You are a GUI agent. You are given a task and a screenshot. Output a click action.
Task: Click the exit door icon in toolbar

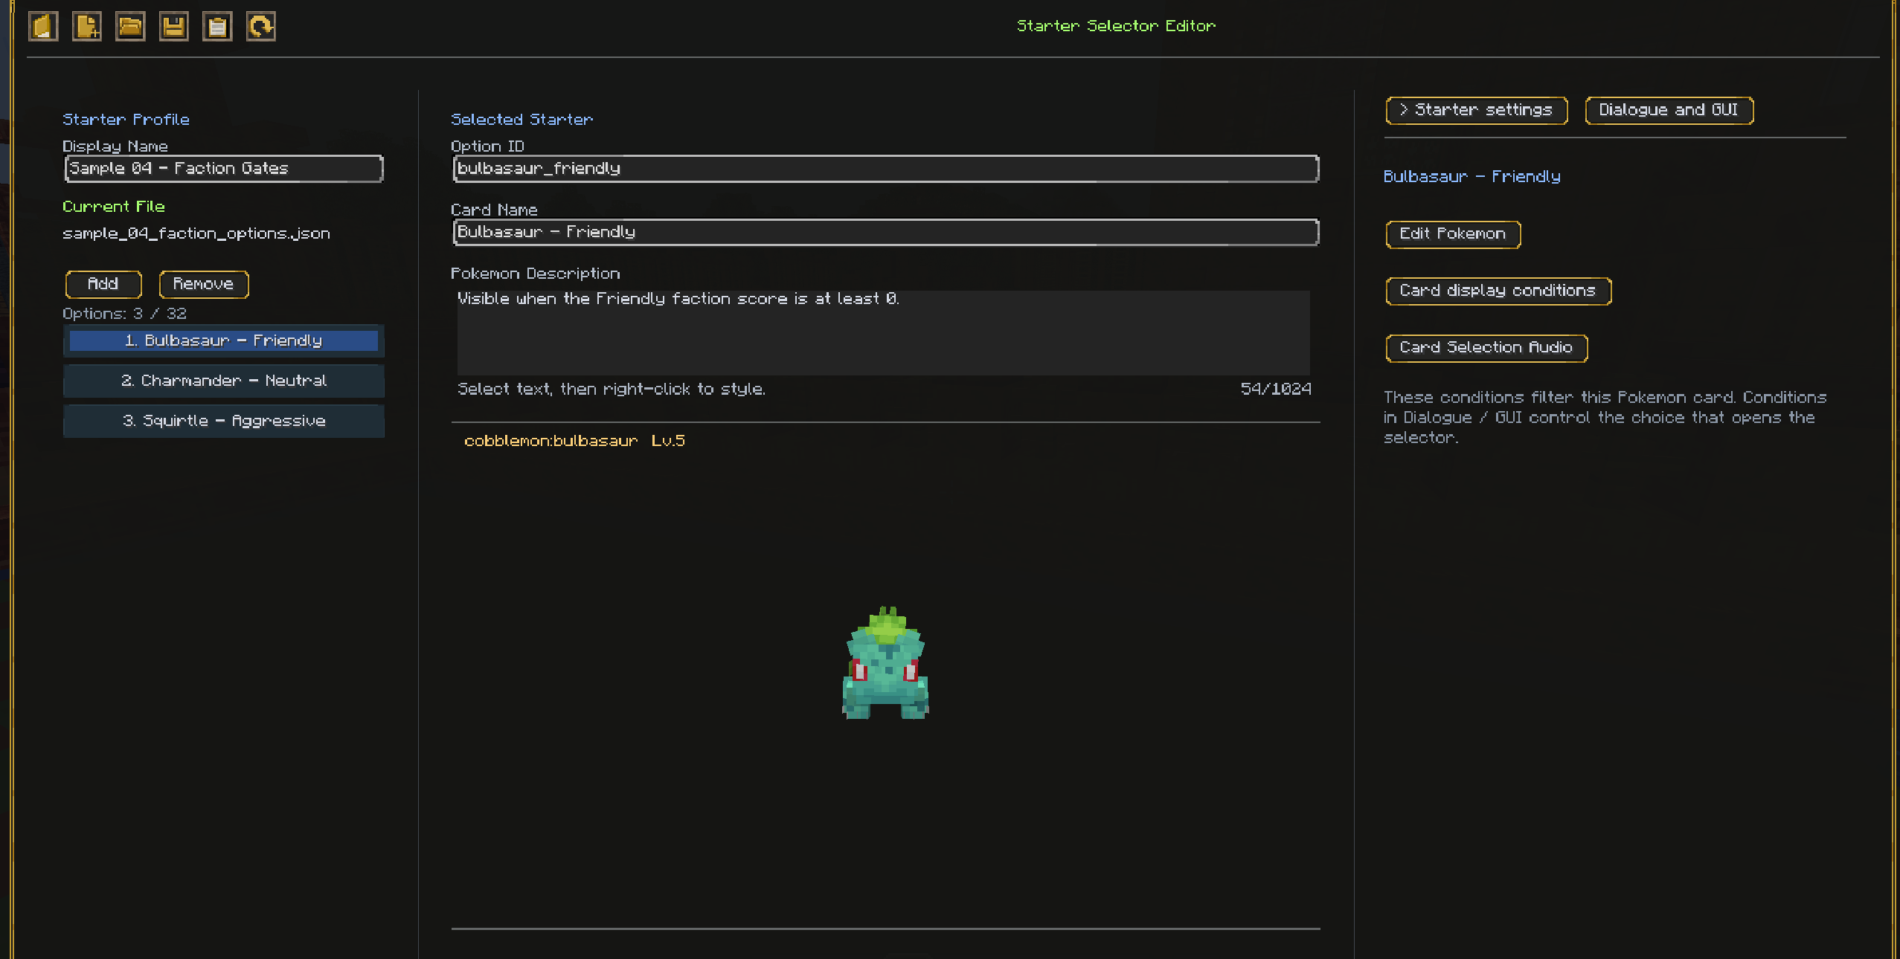[x=43, y=27]
